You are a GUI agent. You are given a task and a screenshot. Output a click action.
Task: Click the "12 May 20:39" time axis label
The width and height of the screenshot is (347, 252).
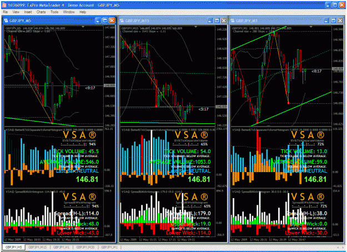click(278, 240)
